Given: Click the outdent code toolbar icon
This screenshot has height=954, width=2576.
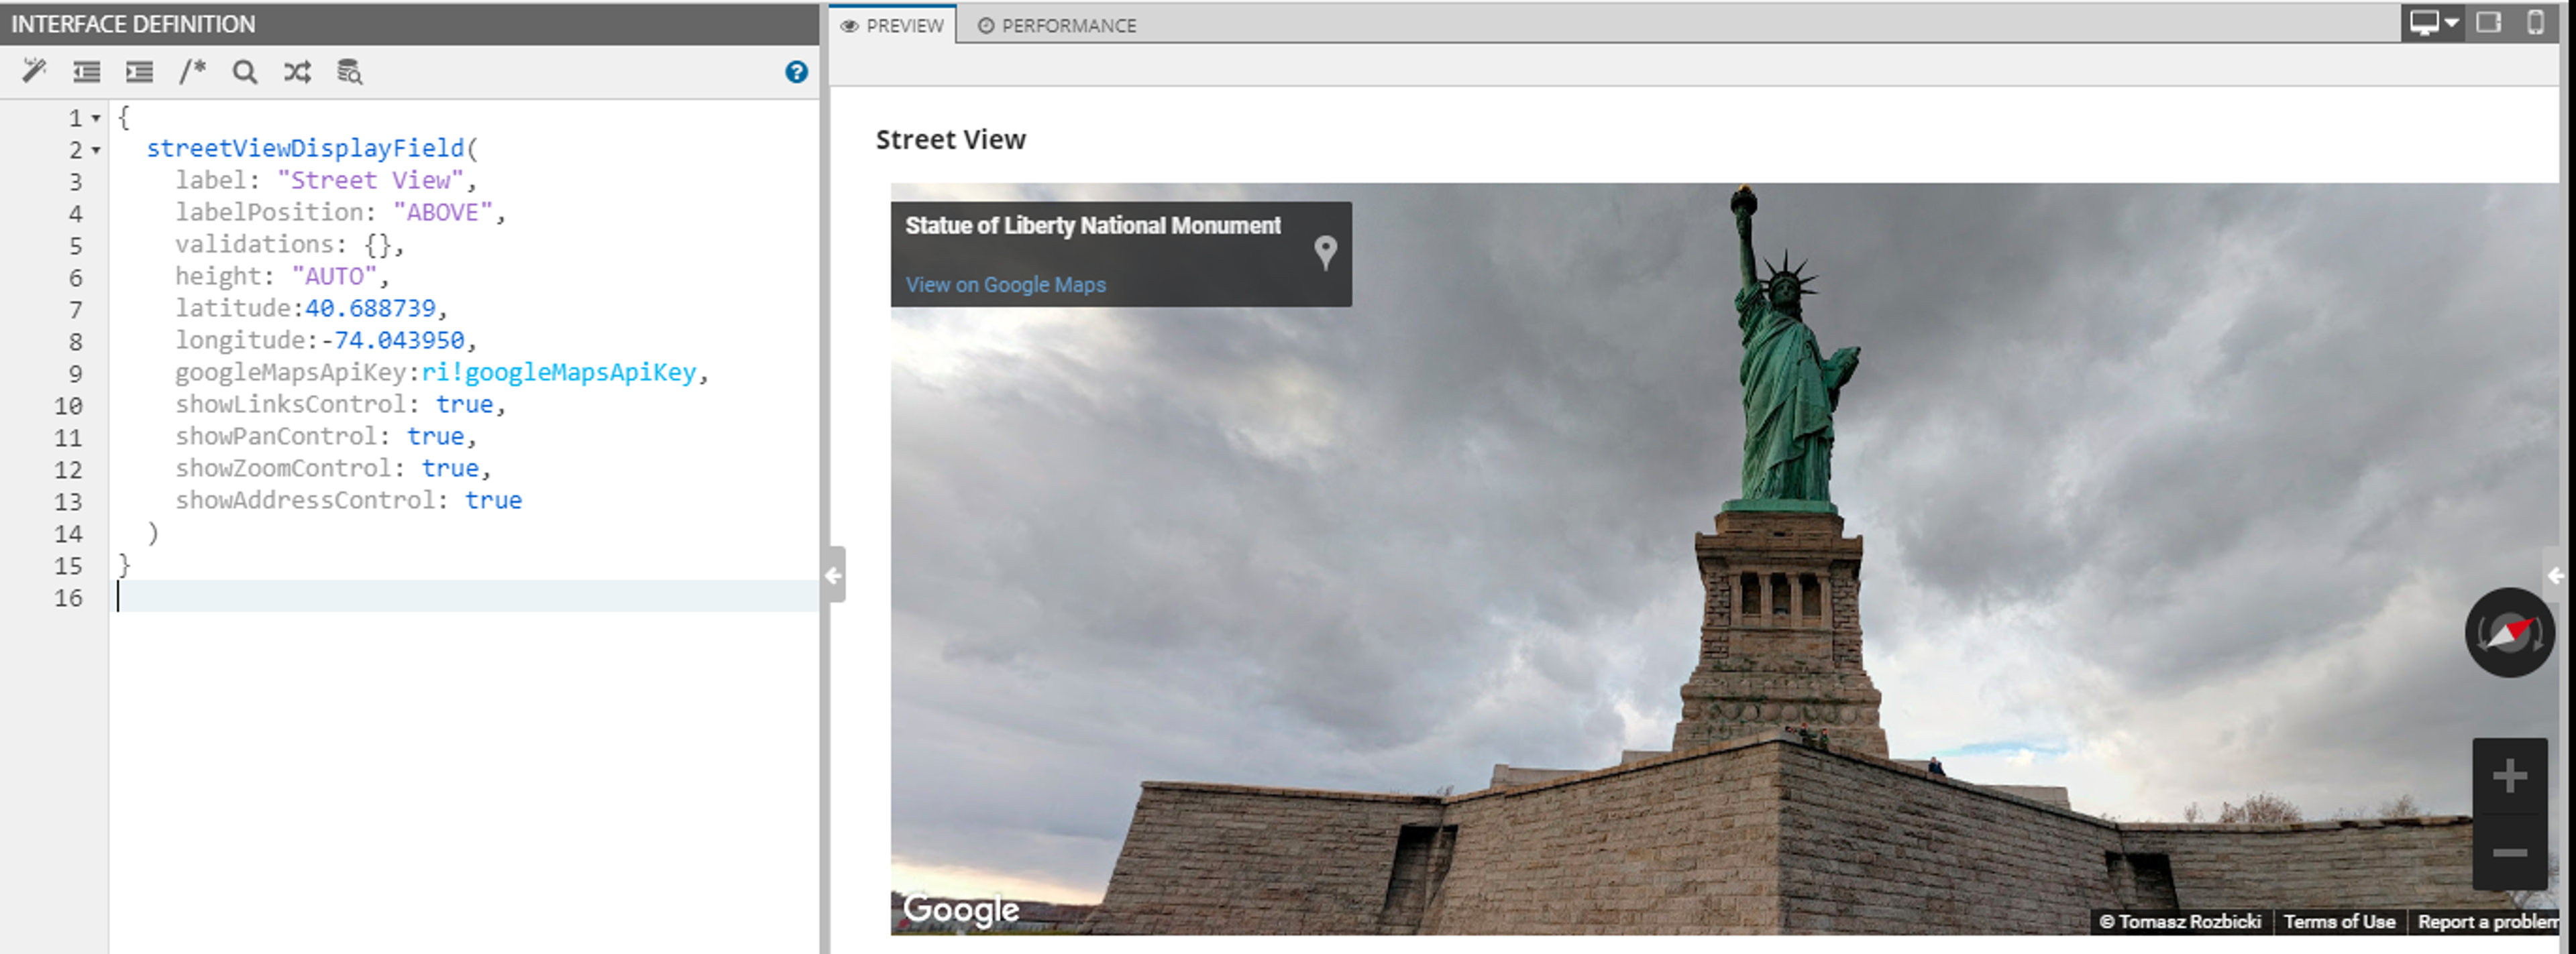Looking at the screenshot, I should pos(87,72).
